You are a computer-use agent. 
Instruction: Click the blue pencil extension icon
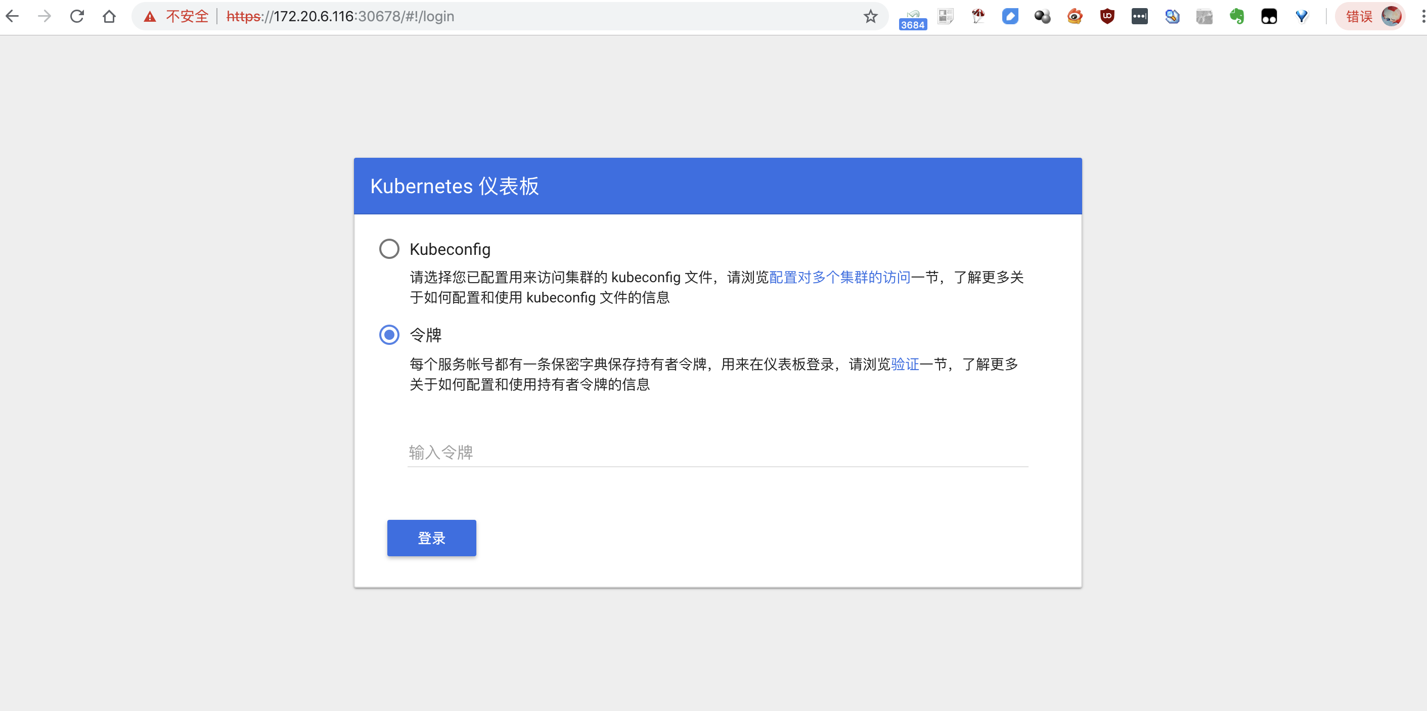[x=1010, y=16]
